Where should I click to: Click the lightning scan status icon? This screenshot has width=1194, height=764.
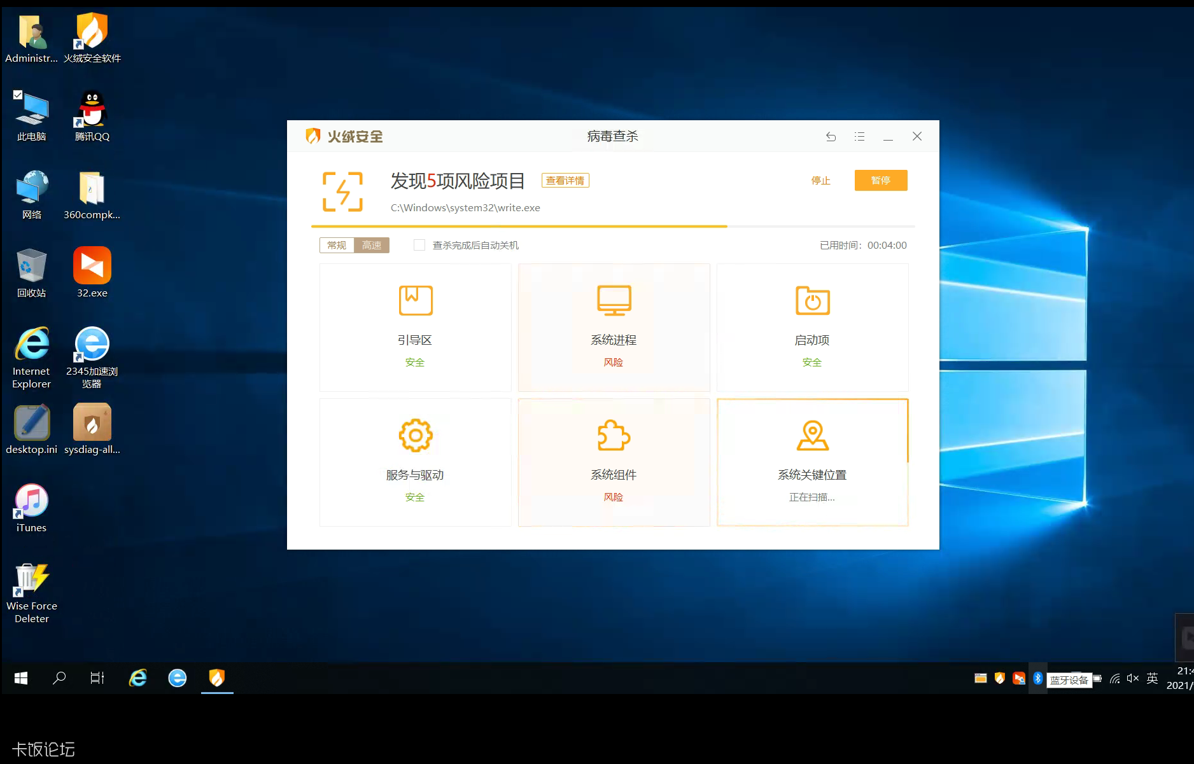coord(342,191)
